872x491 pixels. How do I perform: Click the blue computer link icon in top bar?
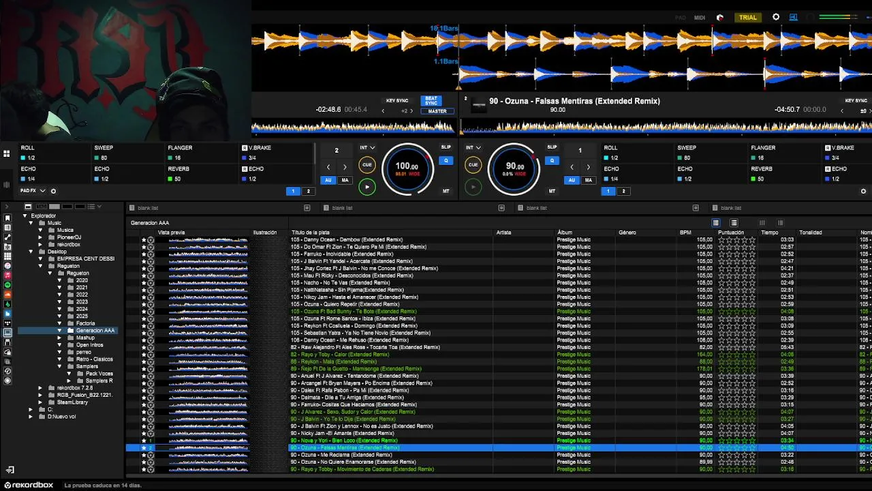pyautogui.click(x=793, y=17)
